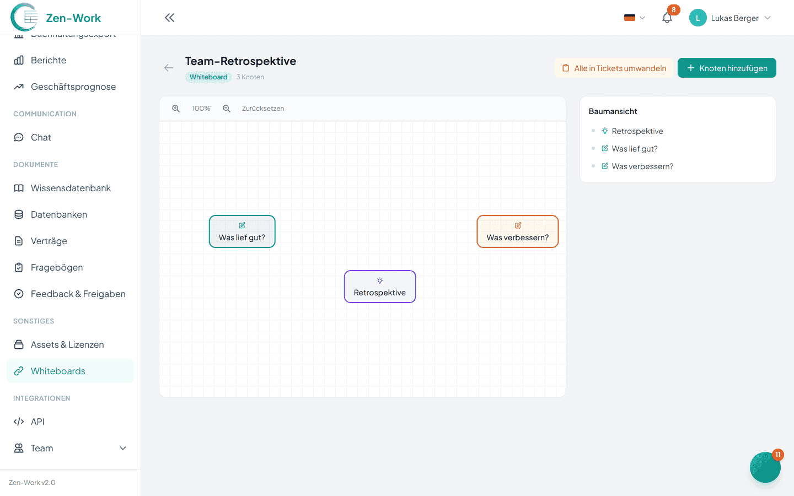Select 'Was verbessern?' in Baumansicht

(x=642, y=166)
